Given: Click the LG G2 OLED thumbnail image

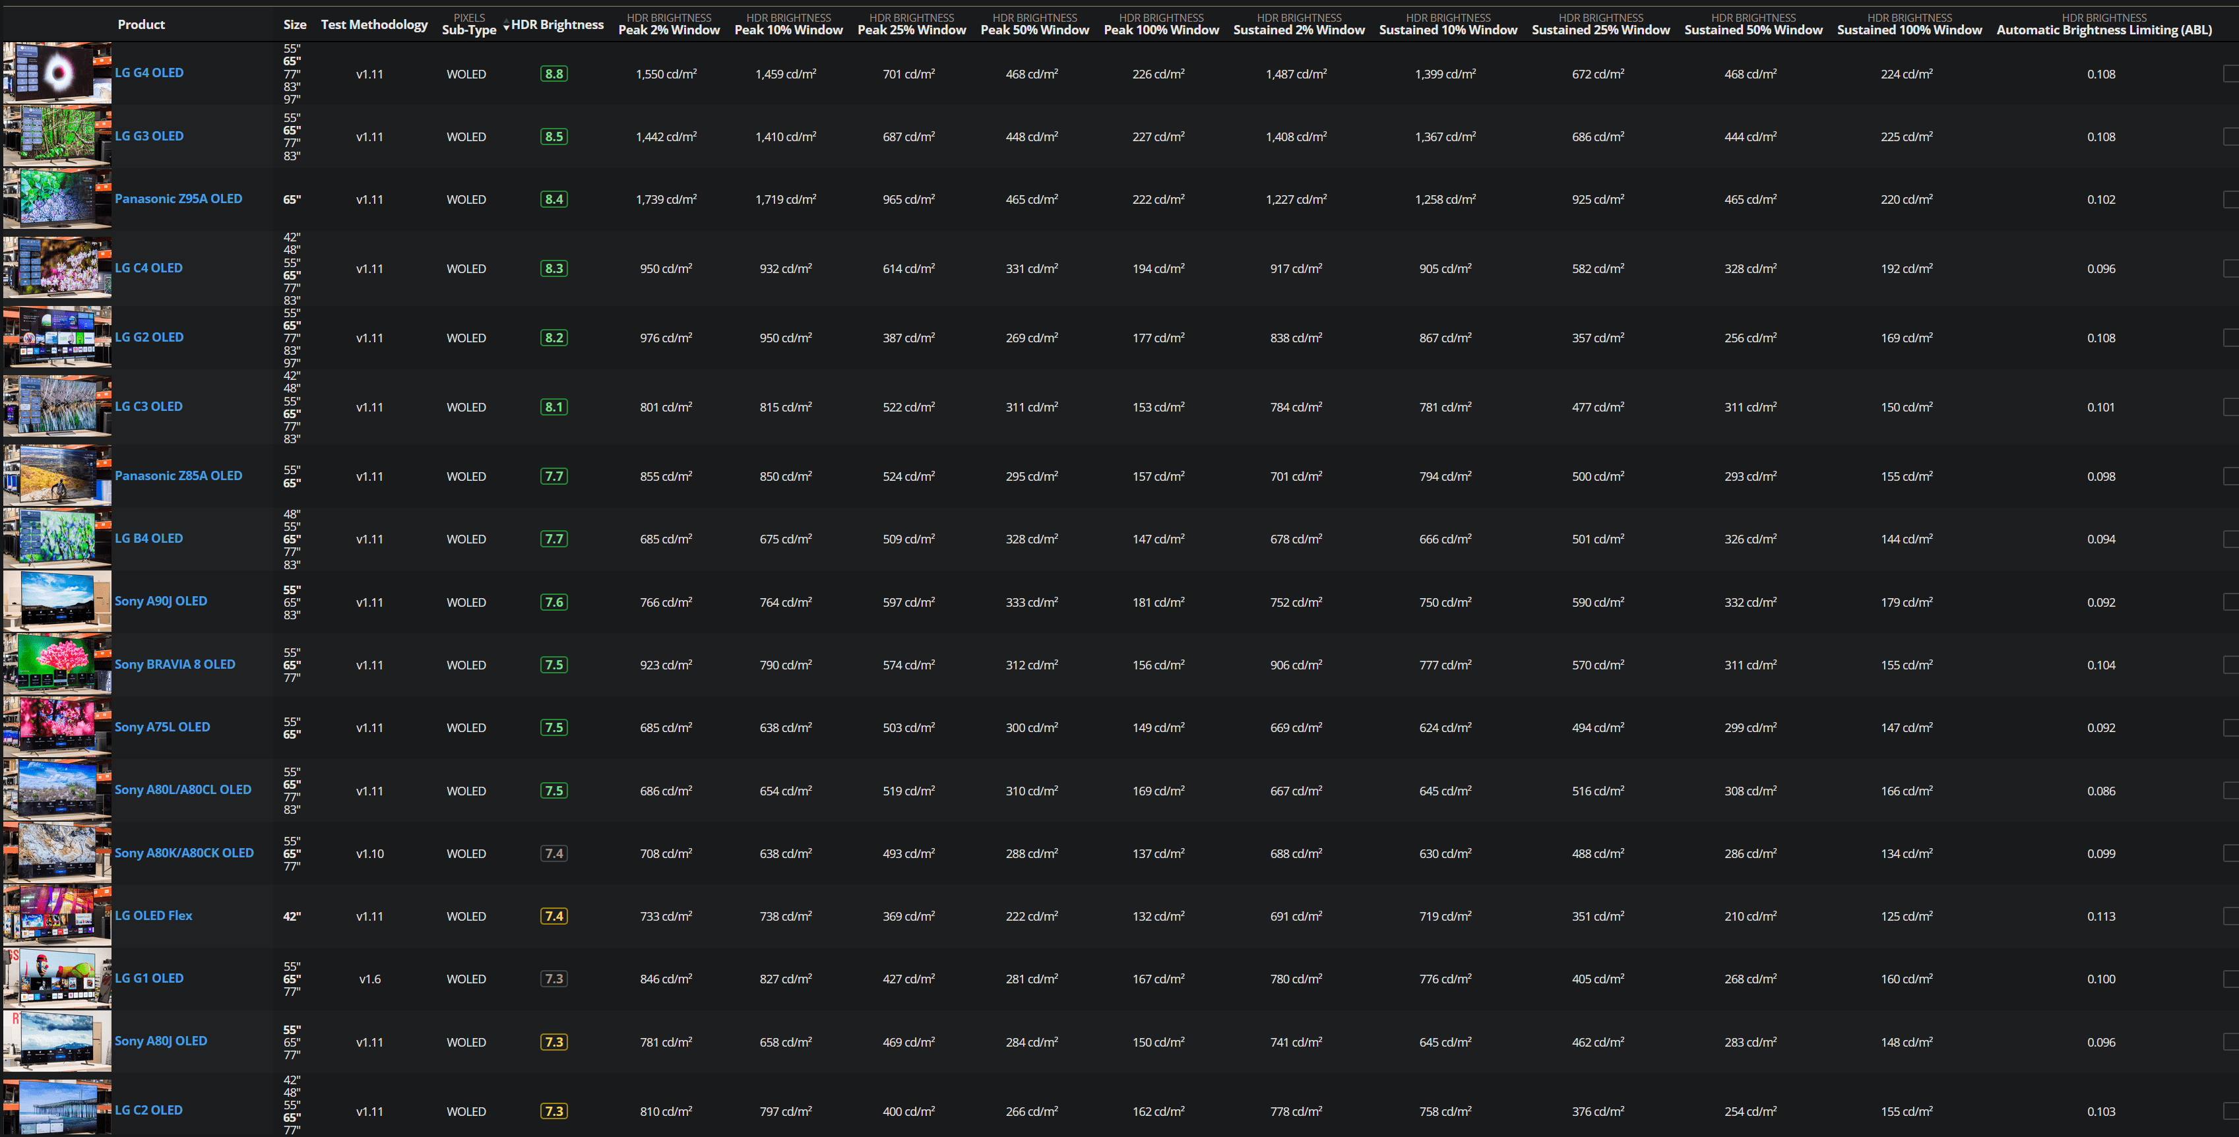Looking at the screenshot, I should coord(57,337).
